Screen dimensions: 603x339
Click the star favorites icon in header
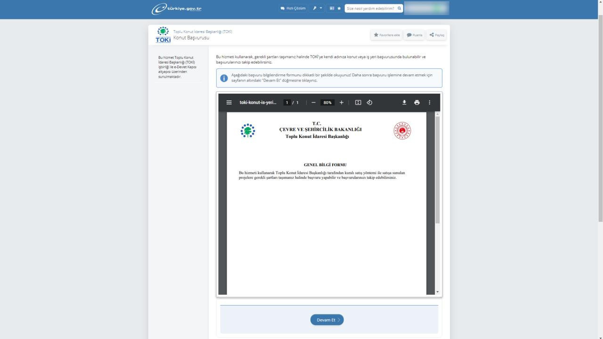pyautogui.click(x=340, y=8)
